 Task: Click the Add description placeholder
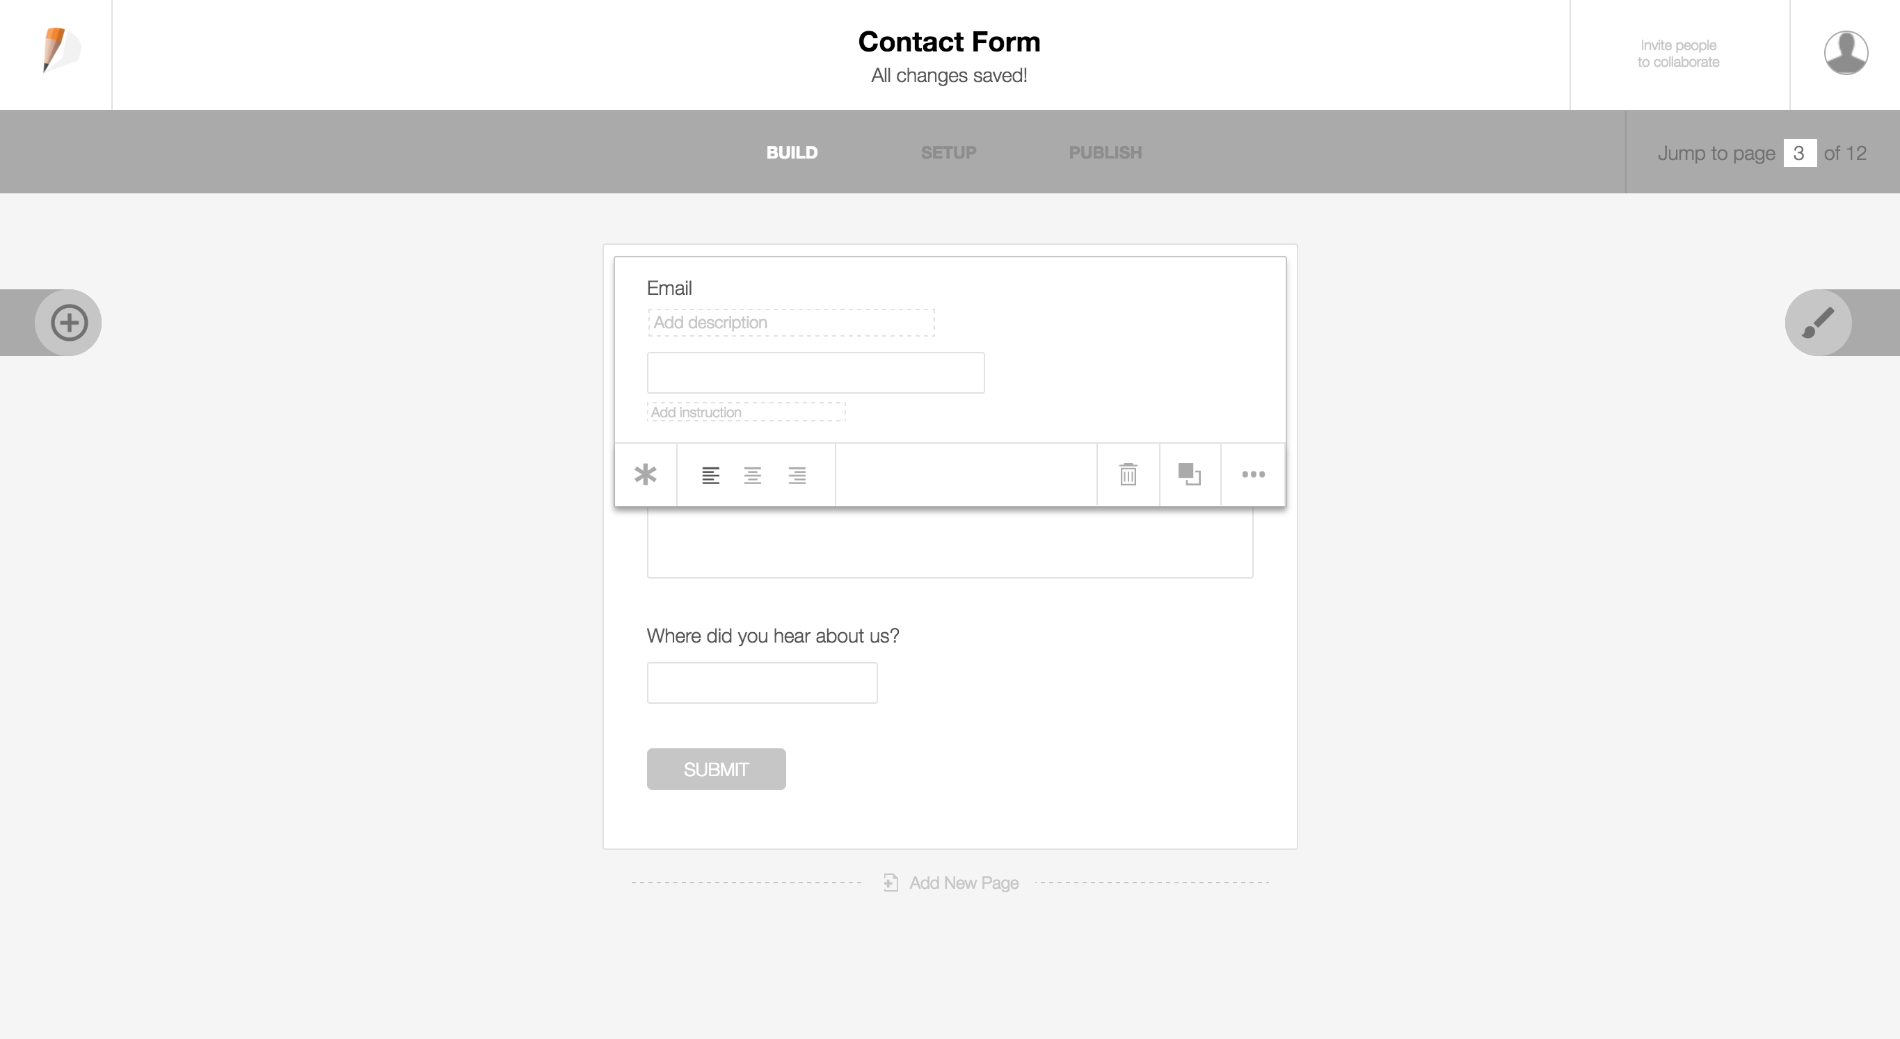click(x=791, y=323)
